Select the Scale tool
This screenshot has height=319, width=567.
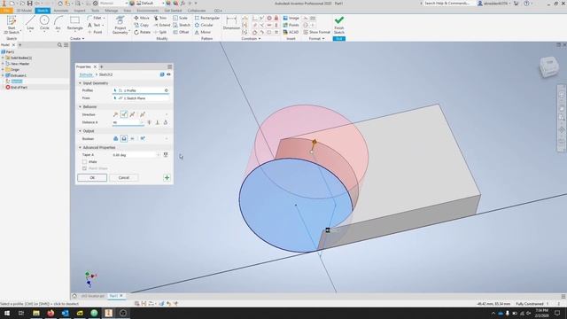(180, 18)
